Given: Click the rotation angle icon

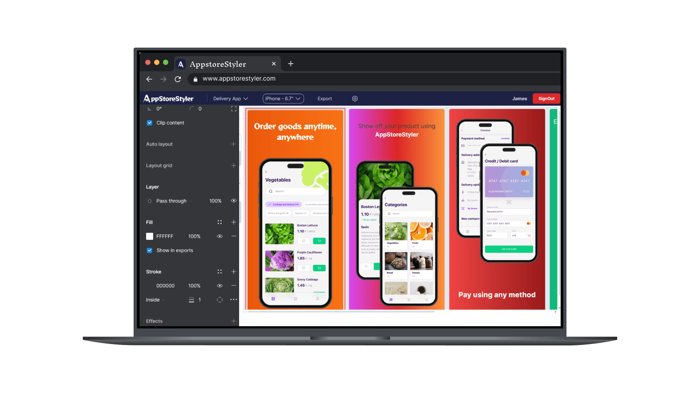Looking at the screenshot, I should click(x=150, y=109).
